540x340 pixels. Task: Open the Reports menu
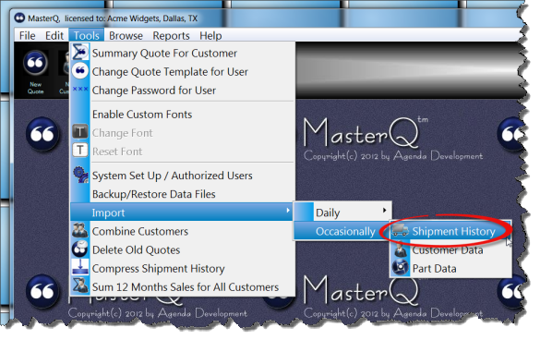tap(171, 35)
